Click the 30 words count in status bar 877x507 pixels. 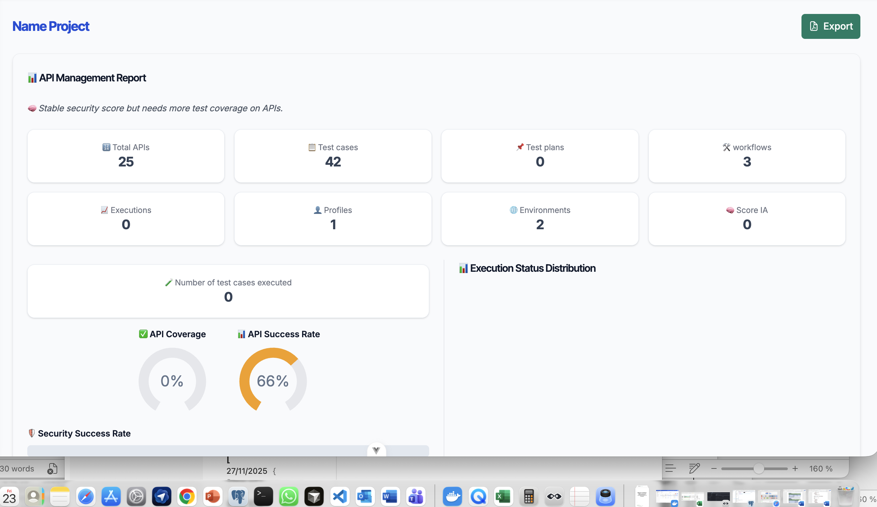pos(17,468)
